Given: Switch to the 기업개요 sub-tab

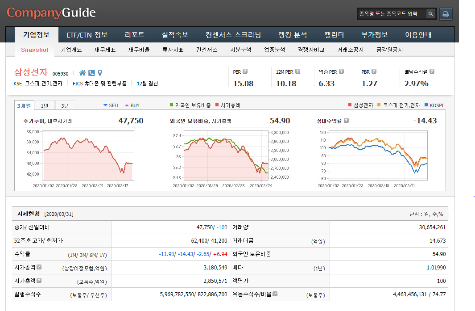Looking at the screenshot, I should click(x=71, y=50).
